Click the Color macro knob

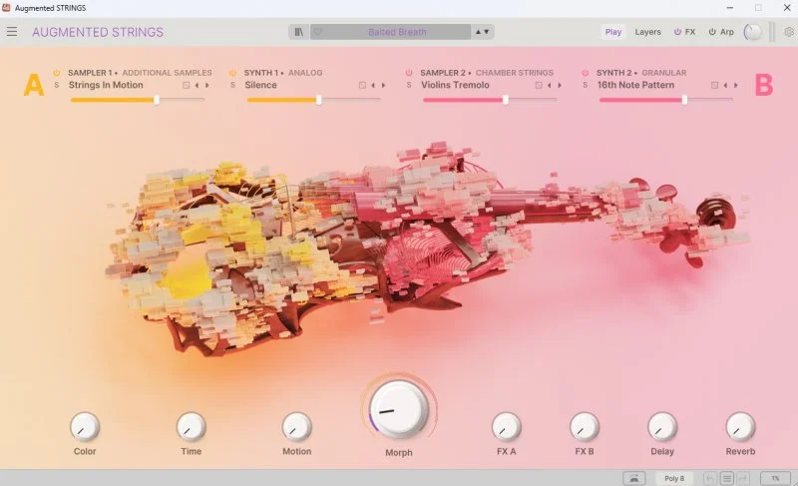(x=85, y=426)
